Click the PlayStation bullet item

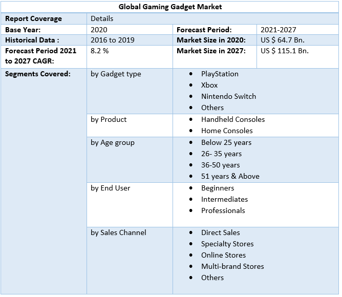coord(220,74)
